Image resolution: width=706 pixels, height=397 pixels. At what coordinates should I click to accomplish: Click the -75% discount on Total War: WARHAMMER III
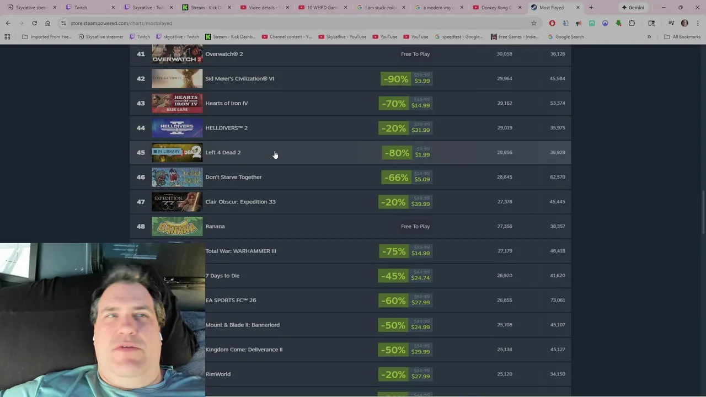(394, 251)
